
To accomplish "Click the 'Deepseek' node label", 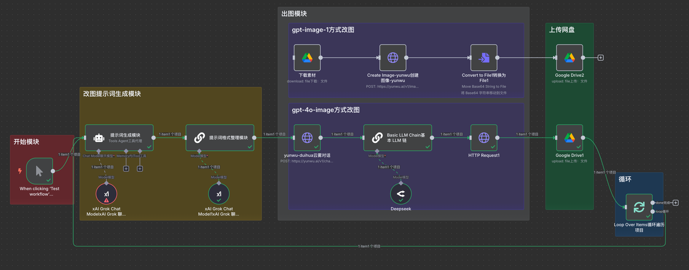I will point(400,209).
